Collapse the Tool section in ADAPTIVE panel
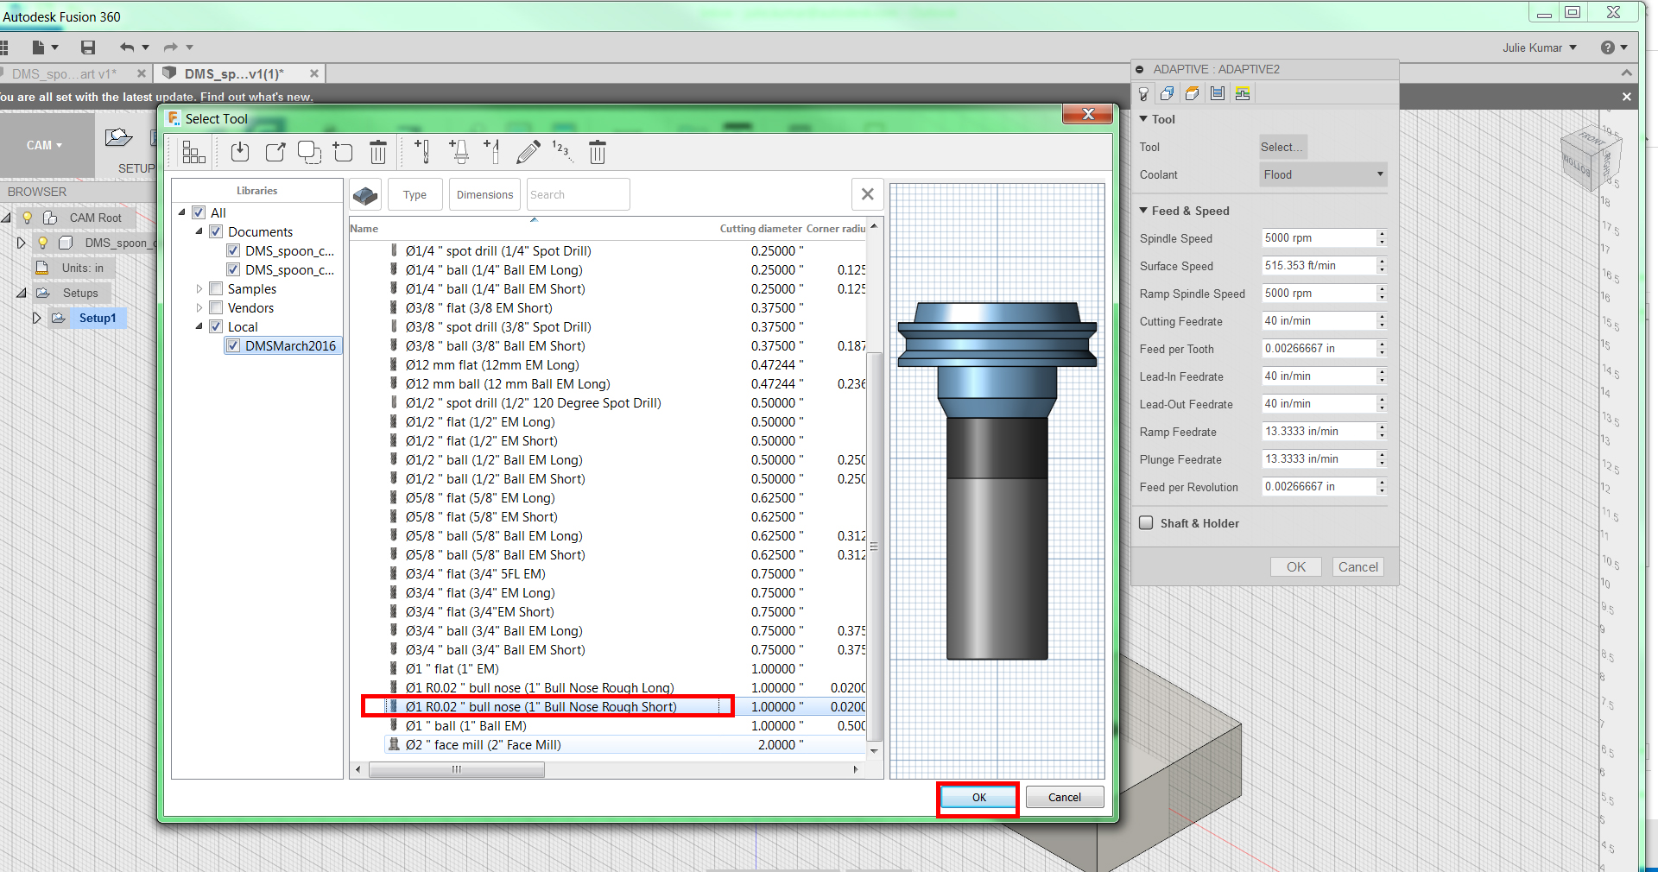1658x872 pixels. coord(1143,119)
